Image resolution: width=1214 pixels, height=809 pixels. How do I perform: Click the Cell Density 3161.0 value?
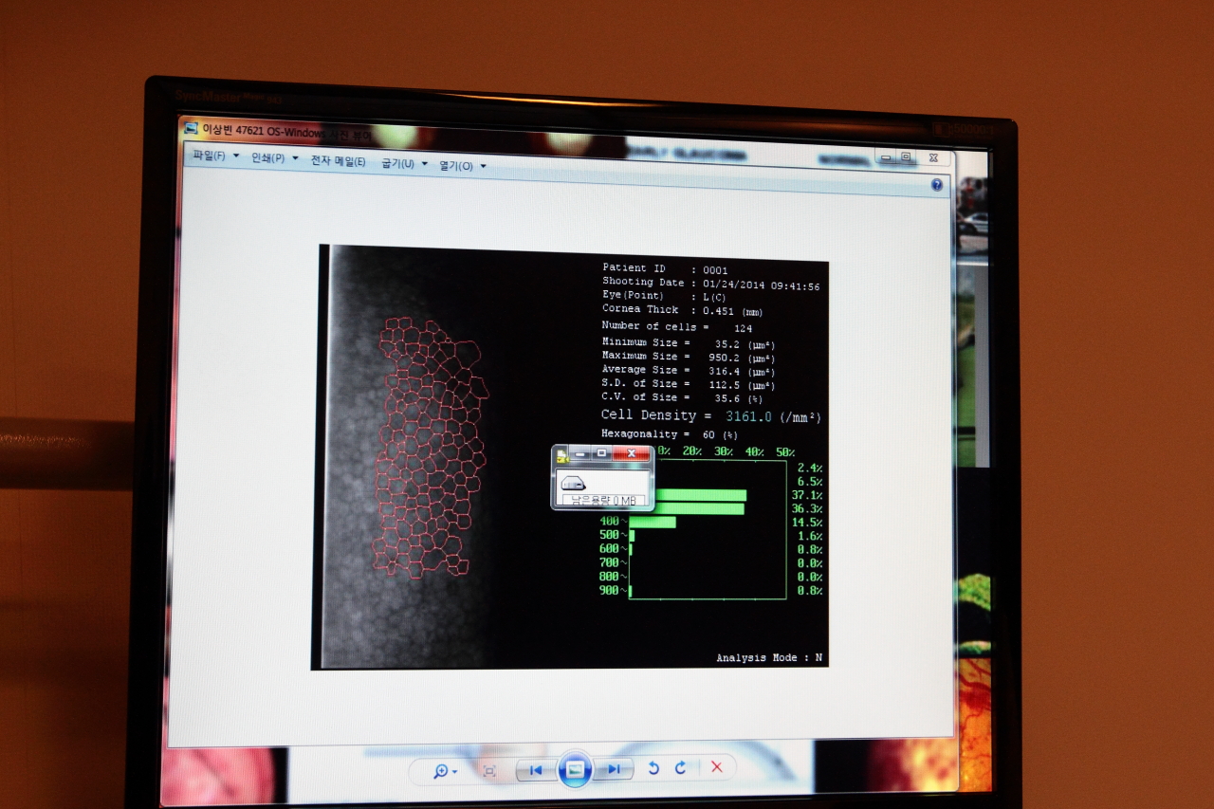pos(748,416)
